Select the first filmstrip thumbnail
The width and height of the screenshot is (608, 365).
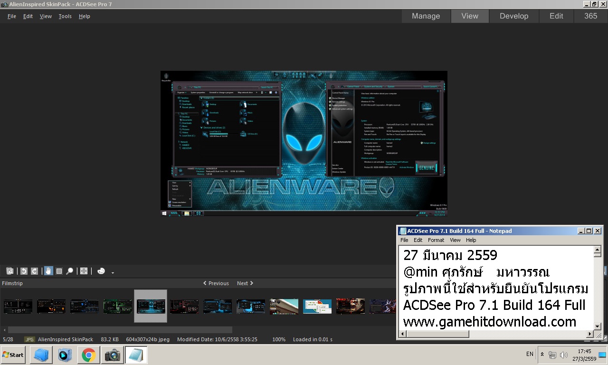(18, 307)
